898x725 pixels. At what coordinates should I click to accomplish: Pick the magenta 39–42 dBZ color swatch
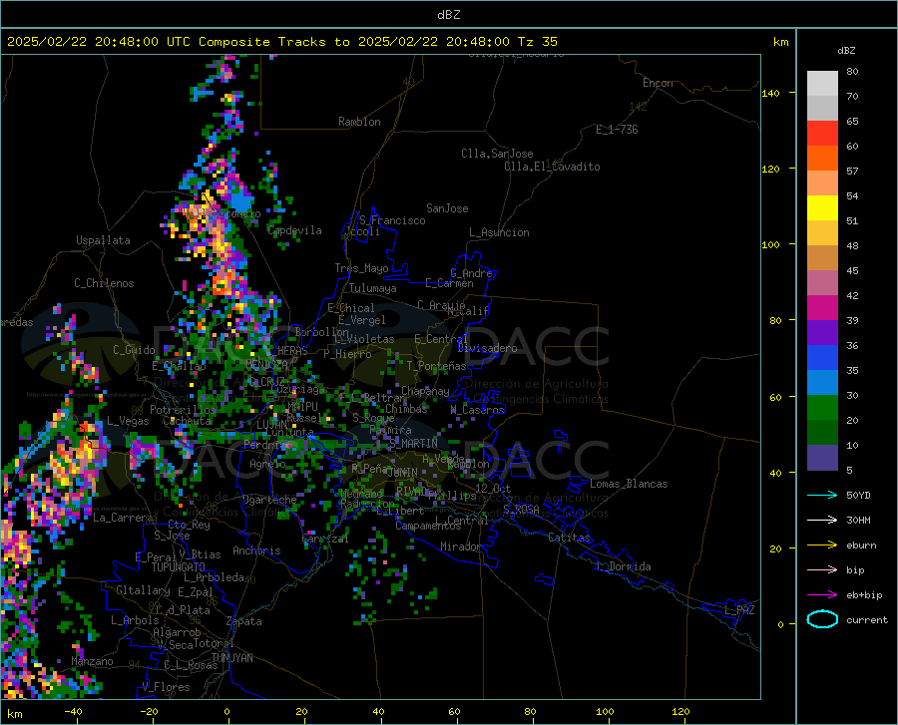[822, 308]
